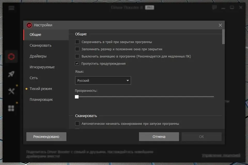Screen dimensions: 248x165
Task: Open the Сеть settings tab
Action: pyautogui.click(x=46, y=78)
